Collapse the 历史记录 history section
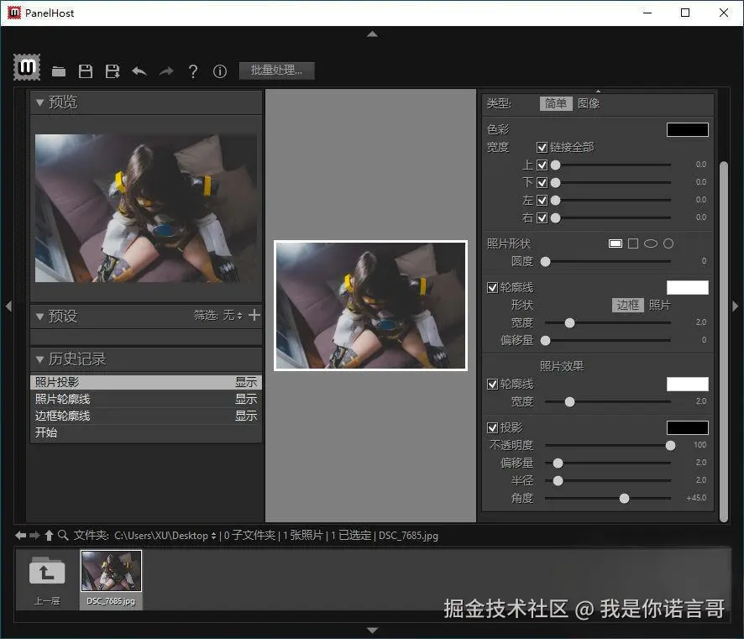Viewport: 744px width, 639px height. click(x=39, y=359)
